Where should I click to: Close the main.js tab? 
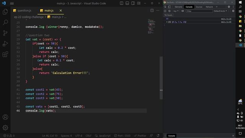pos(60,10)
